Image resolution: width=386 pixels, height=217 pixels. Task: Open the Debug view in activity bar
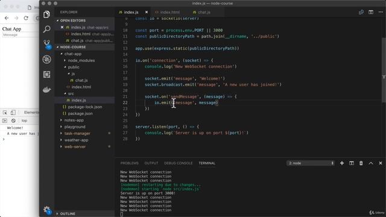coord(46,59)
